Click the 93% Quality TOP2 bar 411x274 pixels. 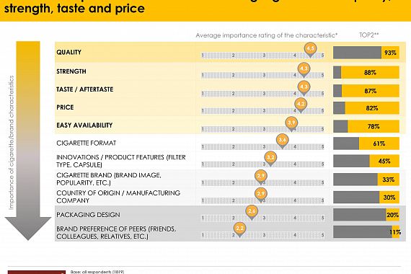(366, 53)
